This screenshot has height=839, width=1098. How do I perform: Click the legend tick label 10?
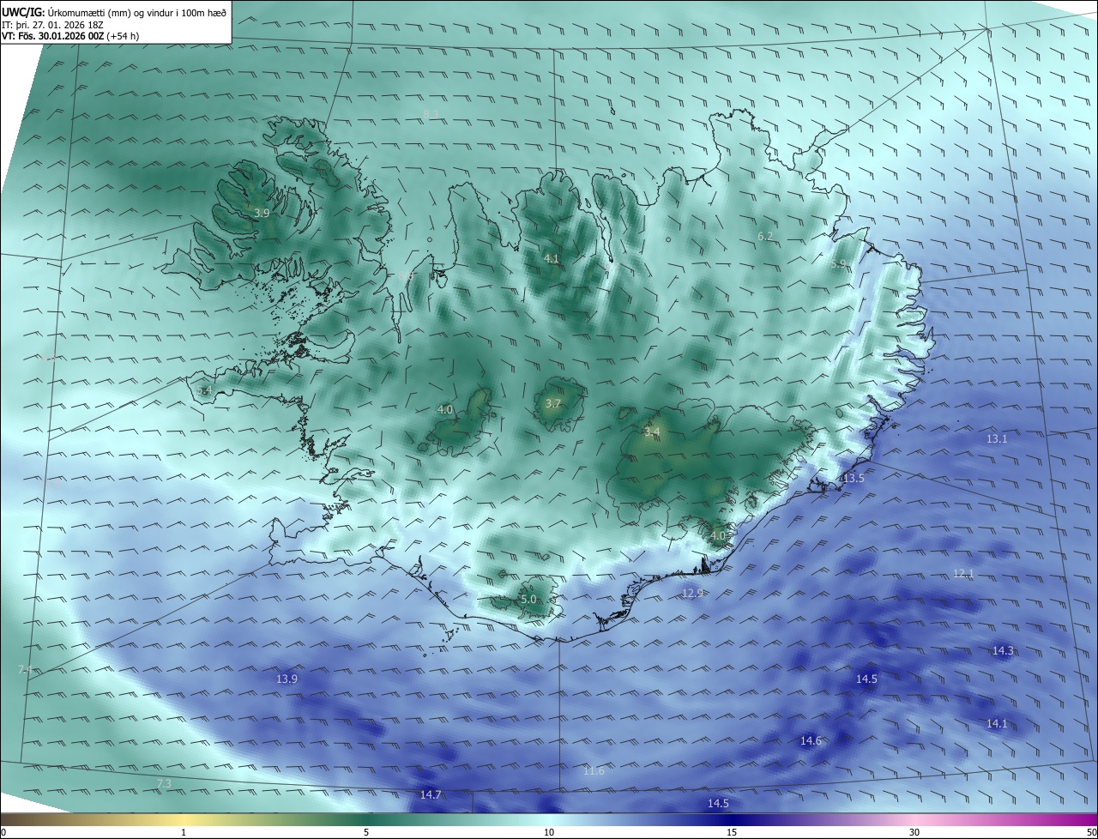[x=549, y=832]
